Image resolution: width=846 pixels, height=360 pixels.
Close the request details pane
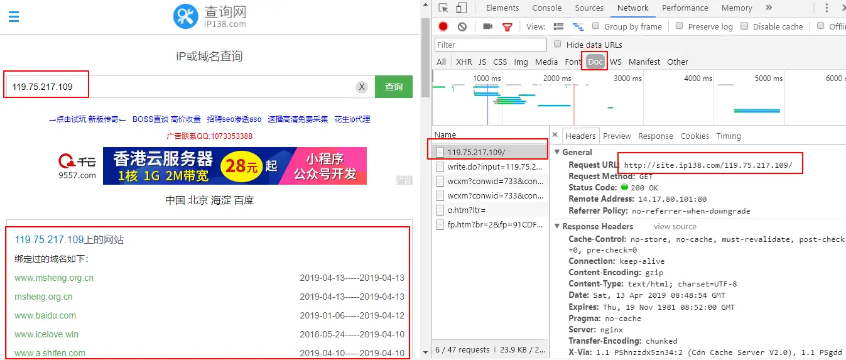pyautogui.click(x=555, y=135)
